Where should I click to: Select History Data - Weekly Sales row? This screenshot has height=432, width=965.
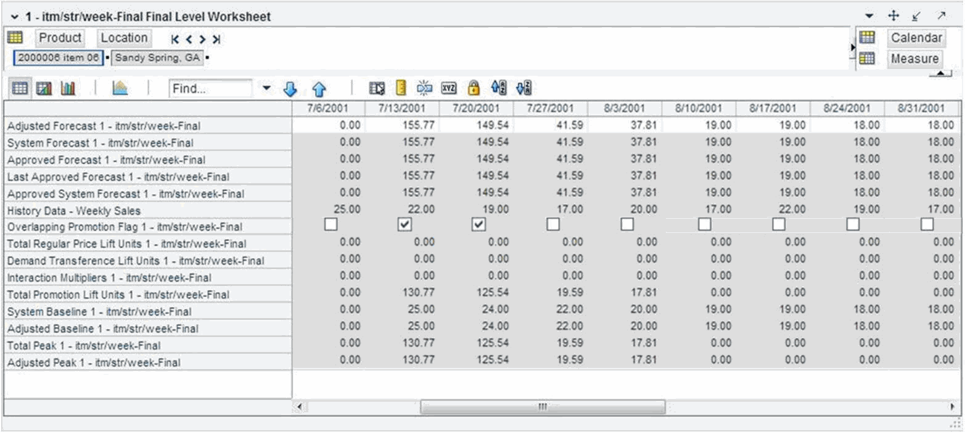click(147, 211)
